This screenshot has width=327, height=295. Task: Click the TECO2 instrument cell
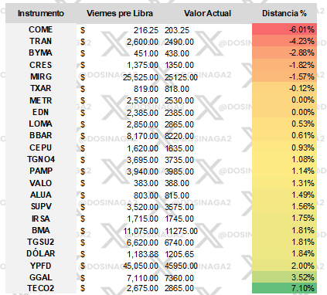coord(41,288)
